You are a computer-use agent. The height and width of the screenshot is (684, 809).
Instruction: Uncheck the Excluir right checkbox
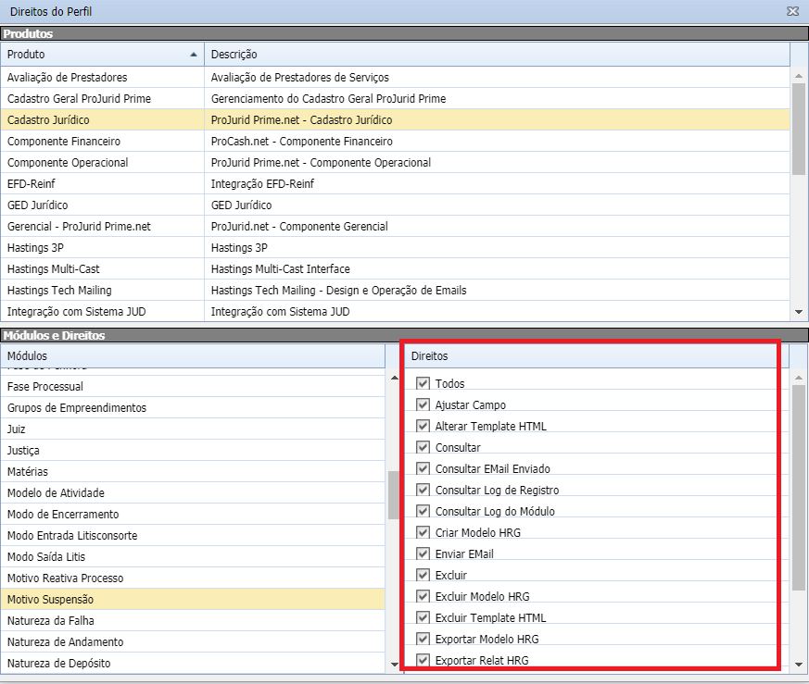423,575
